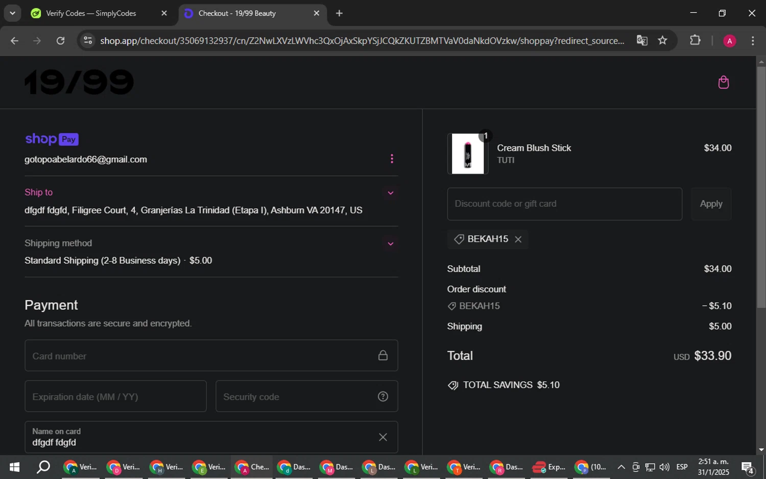Viewport: 766px width, 479px height.
Task: Open the tab search dropdown arrow
Action: pyautogui.click(x=12, y=13)
